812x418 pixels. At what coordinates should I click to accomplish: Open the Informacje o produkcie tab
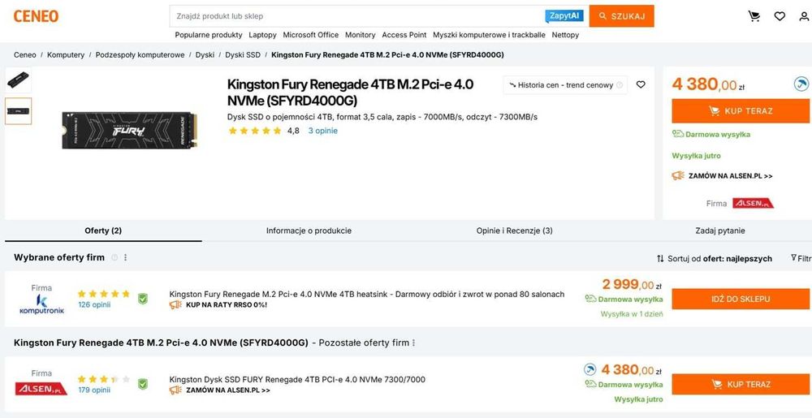pos(309,231)
